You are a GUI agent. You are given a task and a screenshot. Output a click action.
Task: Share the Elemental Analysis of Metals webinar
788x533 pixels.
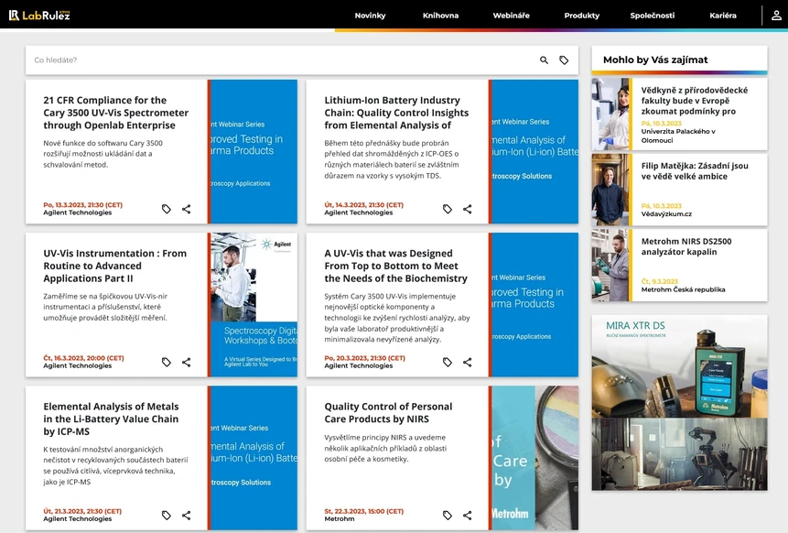(187, 515)
